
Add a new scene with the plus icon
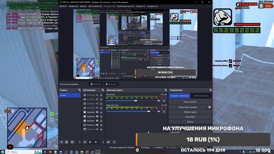pyautogui.click(x=61, y=142)
